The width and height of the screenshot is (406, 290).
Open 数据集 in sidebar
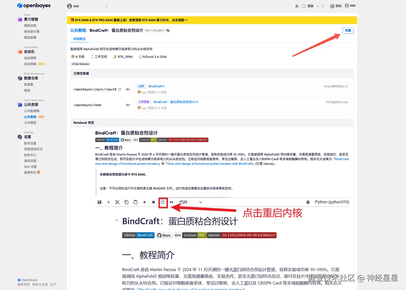click(29, 84)
